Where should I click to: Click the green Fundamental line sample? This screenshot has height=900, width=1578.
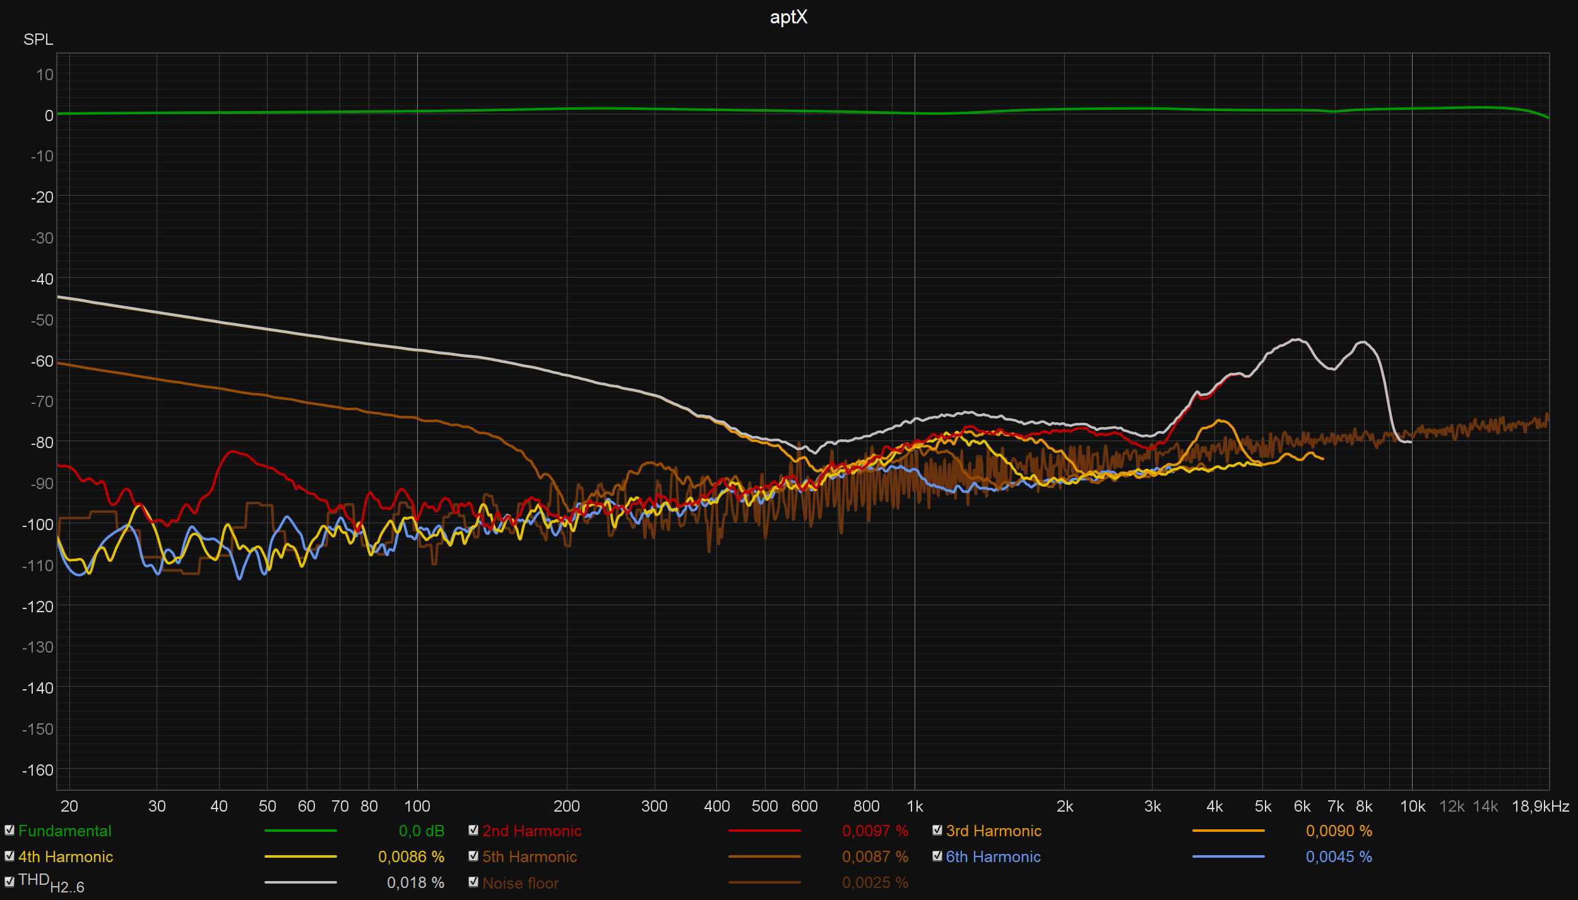[x=300, y=831]
